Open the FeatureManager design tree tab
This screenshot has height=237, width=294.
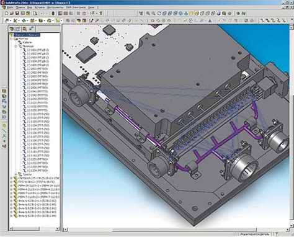(x=12, y=29)
